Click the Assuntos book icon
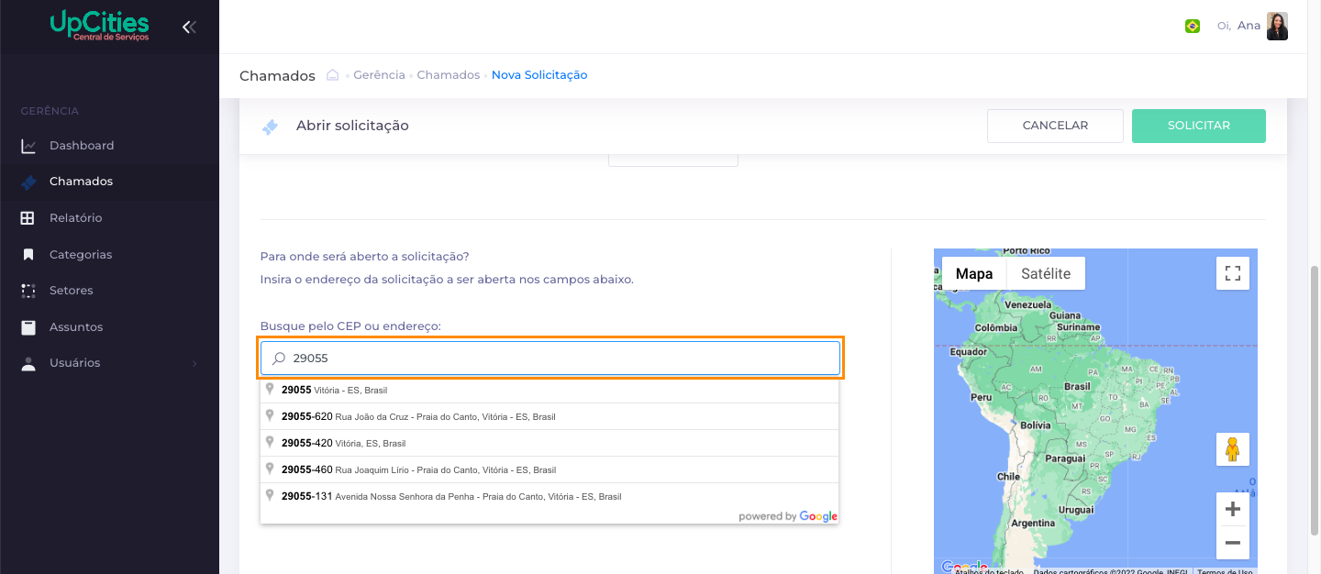The height and width of the screenshot is (574, 1321). click(x=28, y=326)
